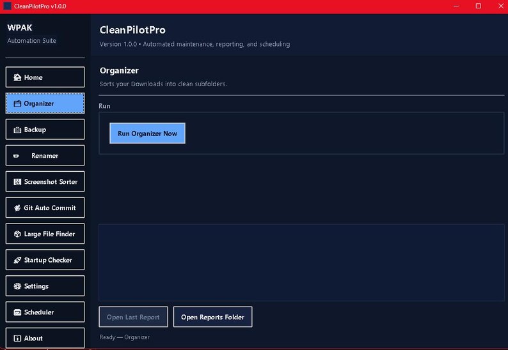Click the 'CleanPilotPro' header title
This screenshot has width=508, height=350.
tap(132, 30)
